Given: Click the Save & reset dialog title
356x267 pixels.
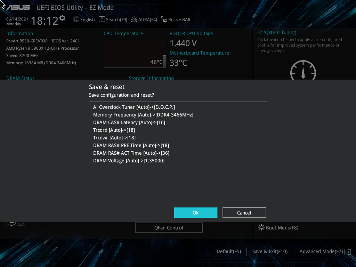Looking at the screenshot, I should [107, 87].
